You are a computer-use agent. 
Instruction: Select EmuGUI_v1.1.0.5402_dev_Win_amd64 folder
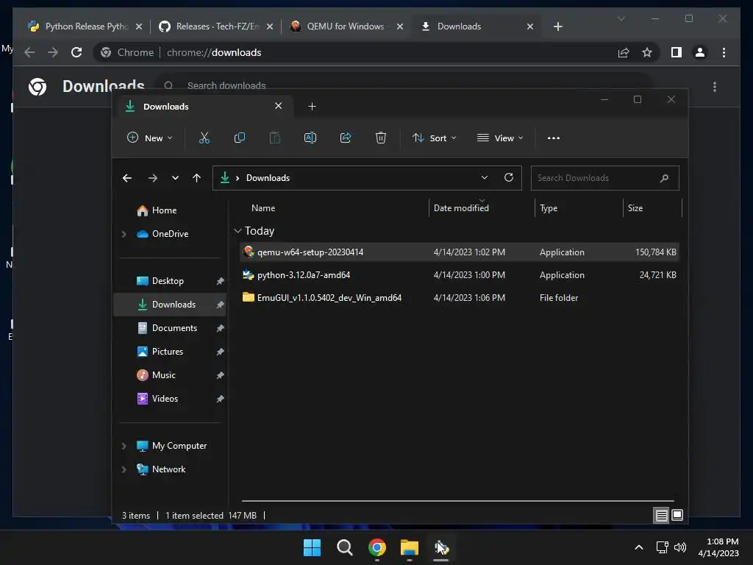coord(459,298)
